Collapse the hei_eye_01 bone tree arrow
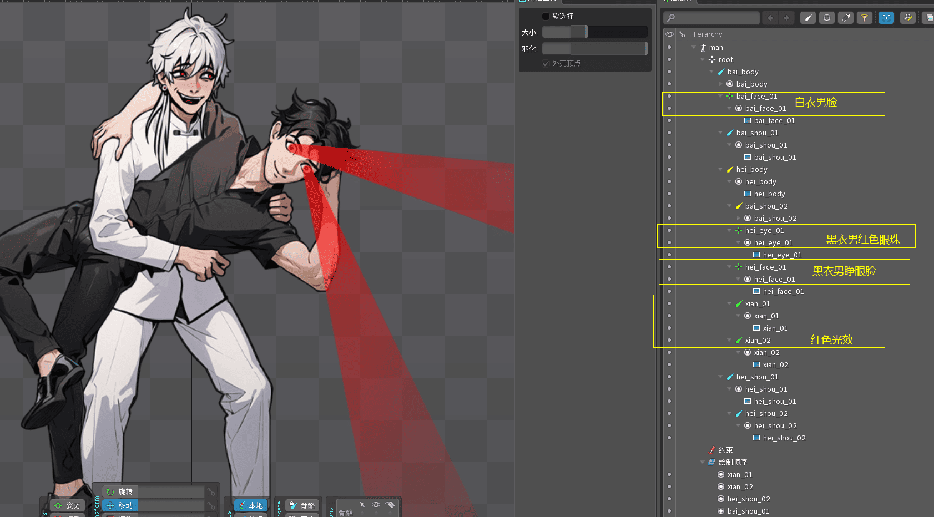 (x=729, y=230)
